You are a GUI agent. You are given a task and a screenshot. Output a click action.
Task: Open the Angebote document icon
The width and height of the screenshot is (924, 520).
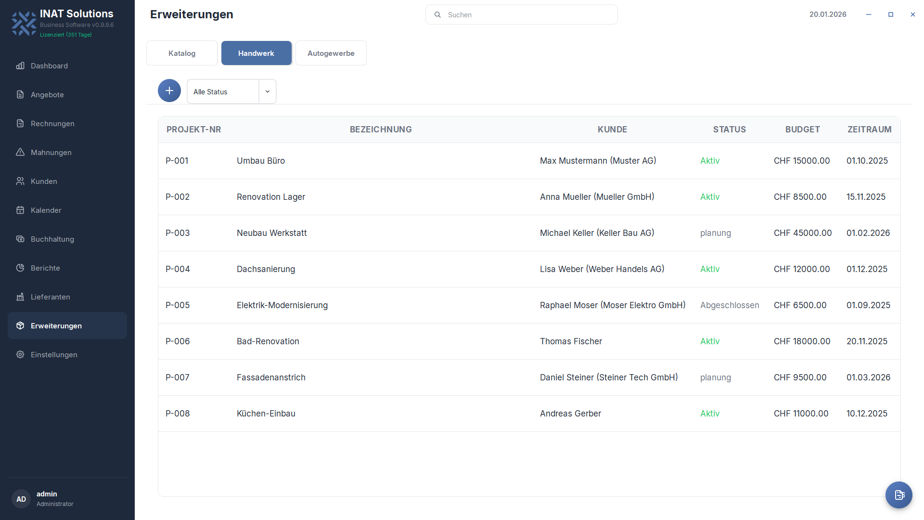tap(20, 95)
